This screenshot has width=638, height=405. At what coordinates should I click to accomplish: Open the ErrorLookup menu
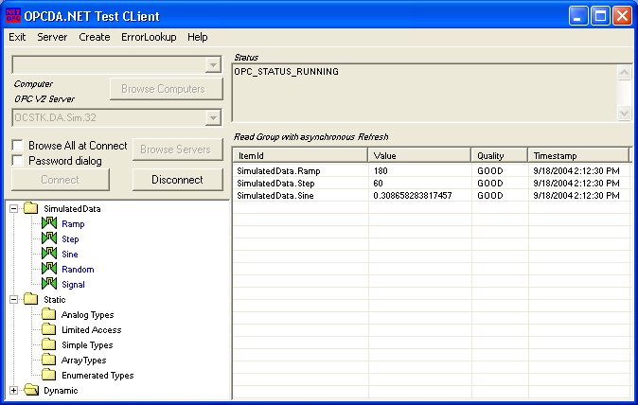click(148, 37)
